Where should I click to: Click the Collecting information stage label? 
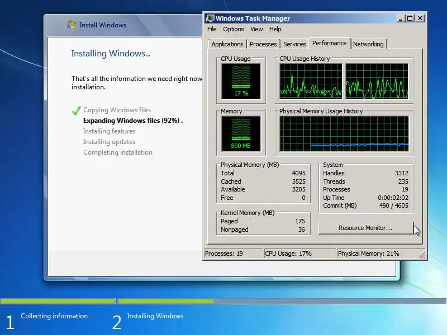point(54,316)
